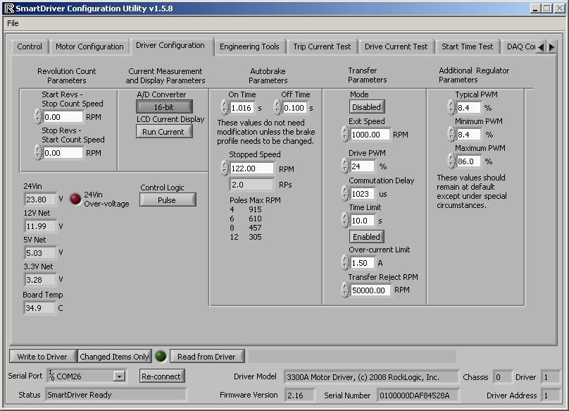Click the Transfer Reject RPM input field
Screen dimensions: 569x411
[x=371, y=290]
